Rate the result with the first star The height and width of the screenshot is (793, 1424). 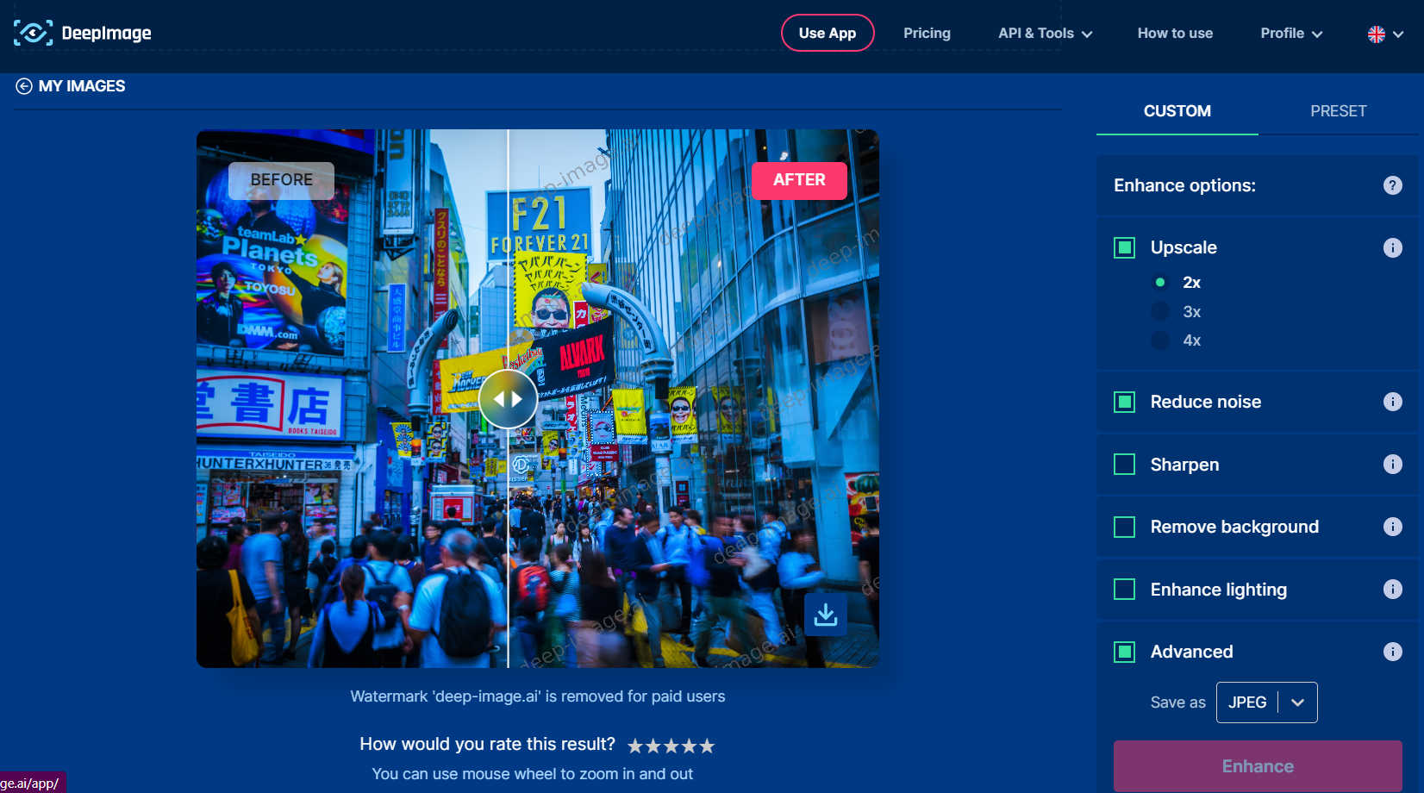tap(635, 746)
